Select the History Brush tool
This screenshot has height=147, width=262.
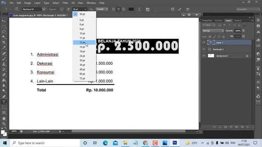(x=4, y=69)
